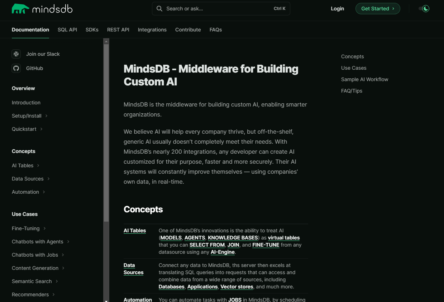The height and width of the screenshot is (302, 444).
Task: Jump to Use Cases in page outline
Action: 354,68
